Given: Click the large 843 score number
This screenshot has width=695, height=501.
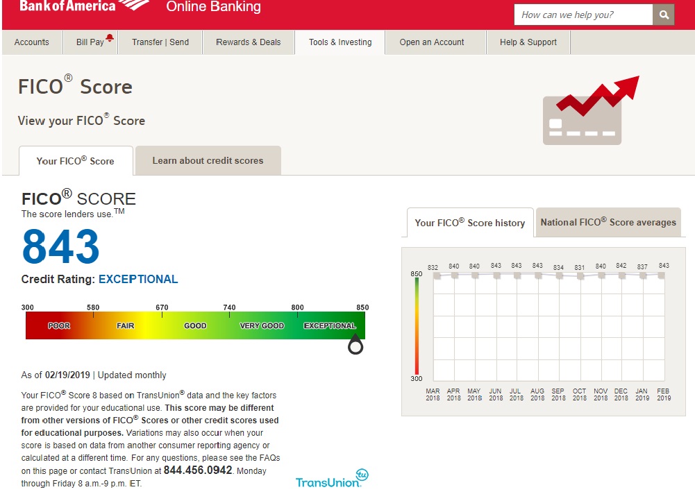Looking at the screenshot, I should (60, 246).
